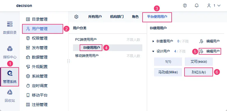
Task: Select user chip 马功成(Mike)
Action: click(168, 72)
